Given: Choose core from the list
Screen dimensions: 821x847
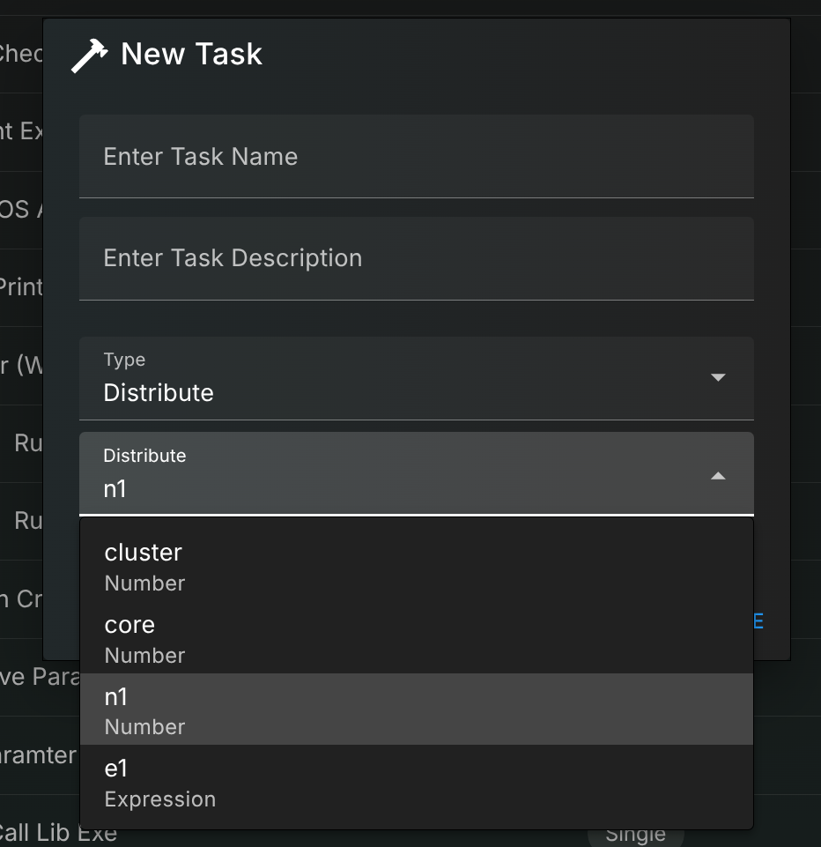Looking at the screenshot, I should pyautogui.click(x=416, y=639).
